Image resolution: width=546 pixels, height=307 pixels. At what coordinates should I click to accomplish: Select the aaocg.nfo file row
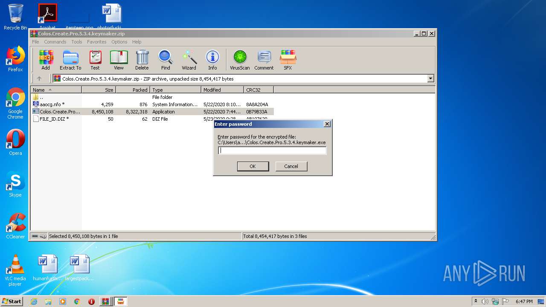(x=152, y=104)
